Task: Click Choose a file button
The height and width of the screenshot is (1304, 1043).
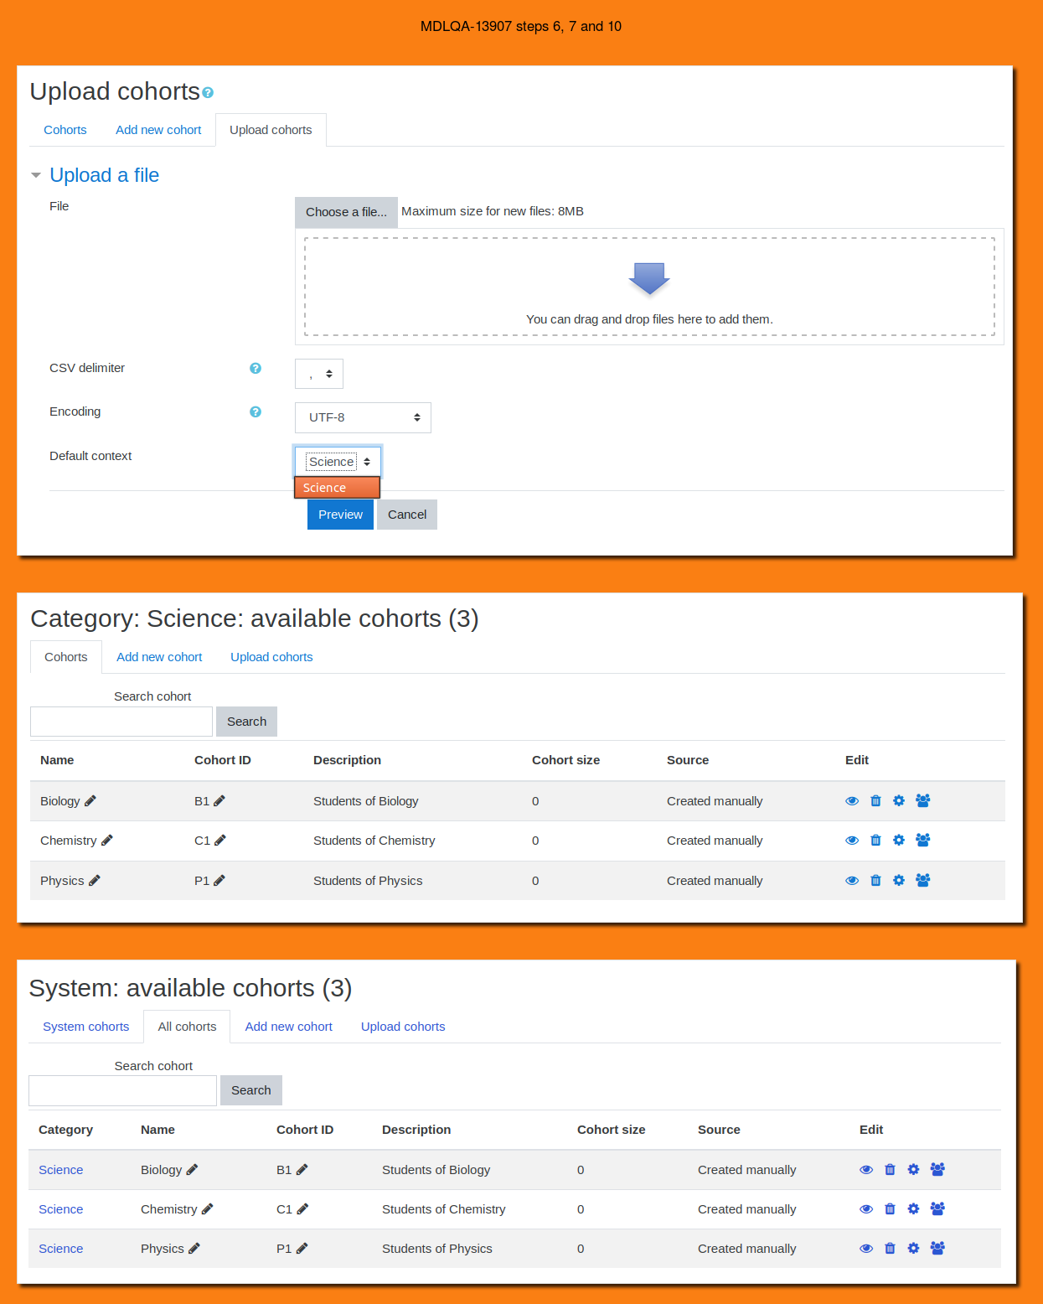Action: (346, 212)
